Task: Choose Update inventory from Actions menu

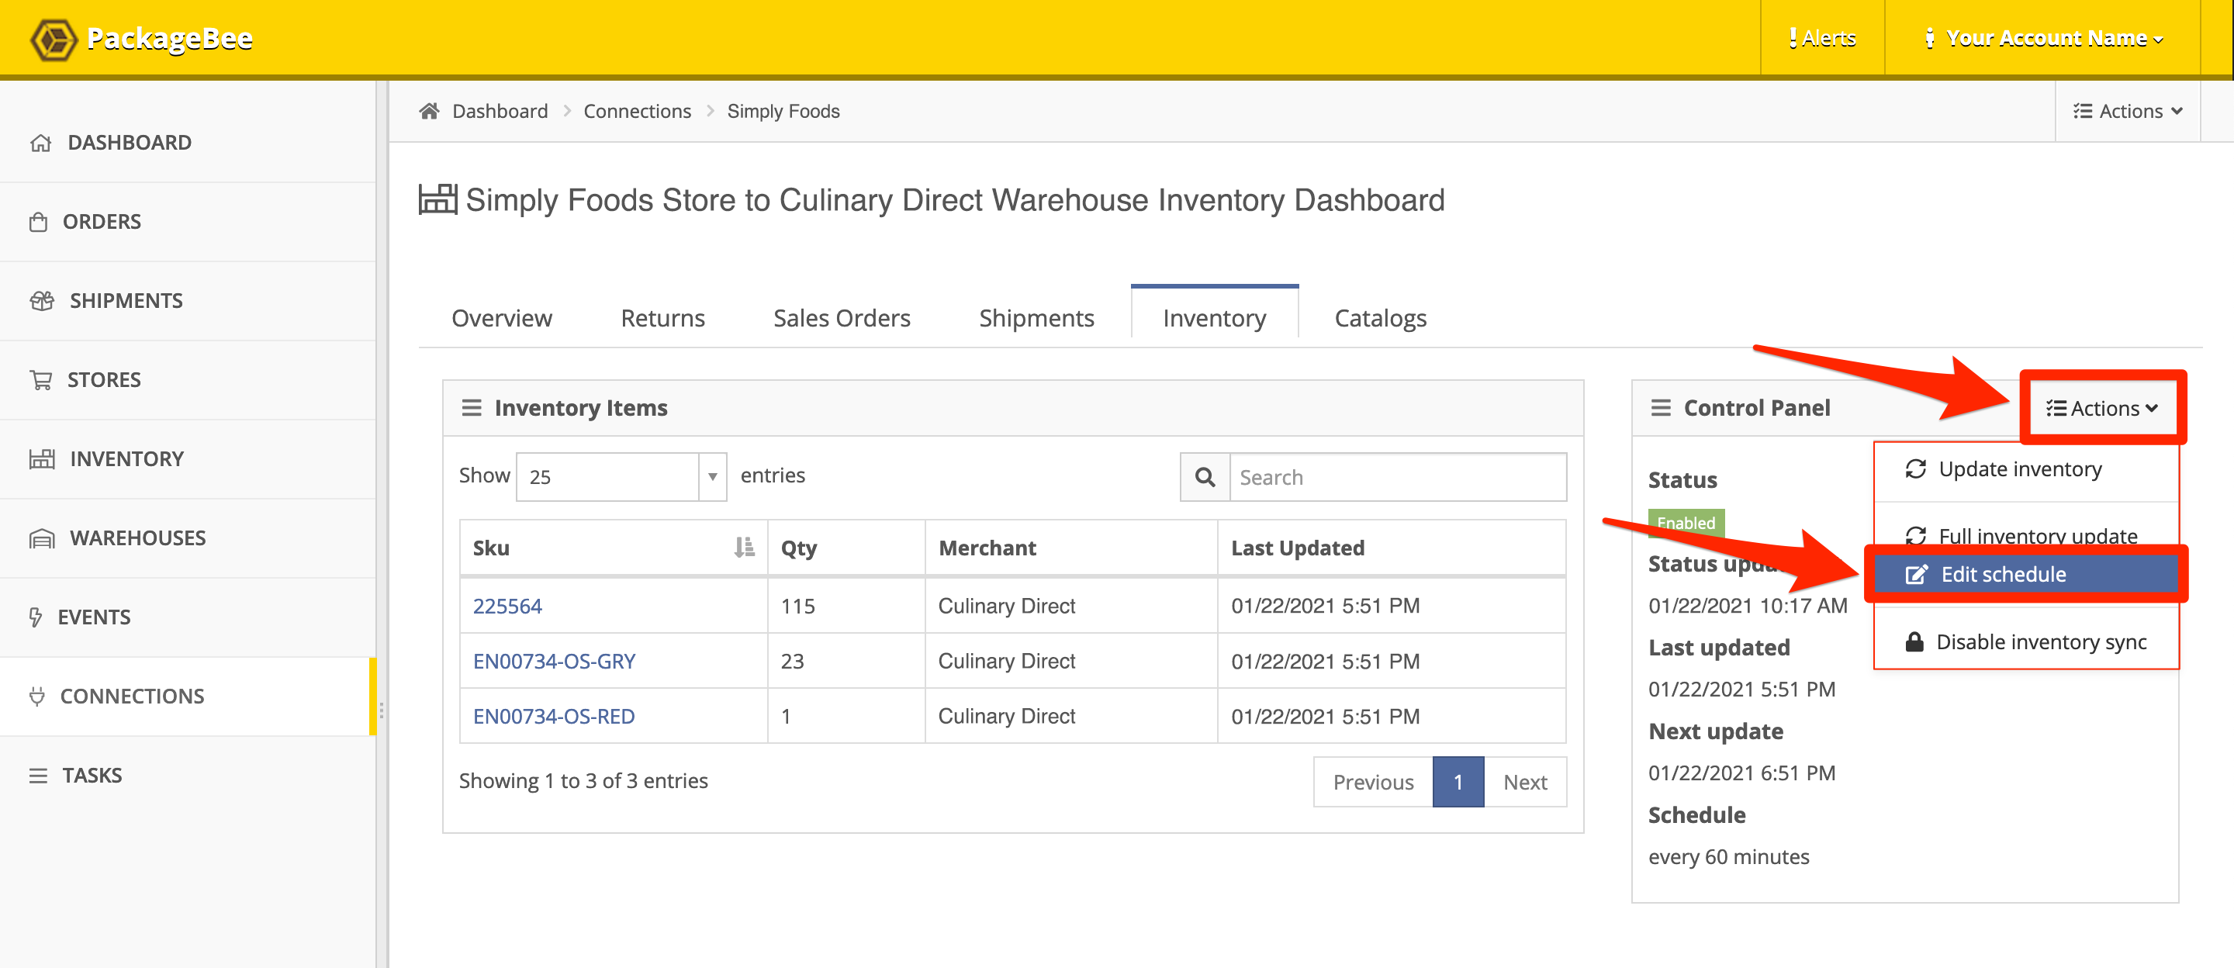Action: (2027, 469)
